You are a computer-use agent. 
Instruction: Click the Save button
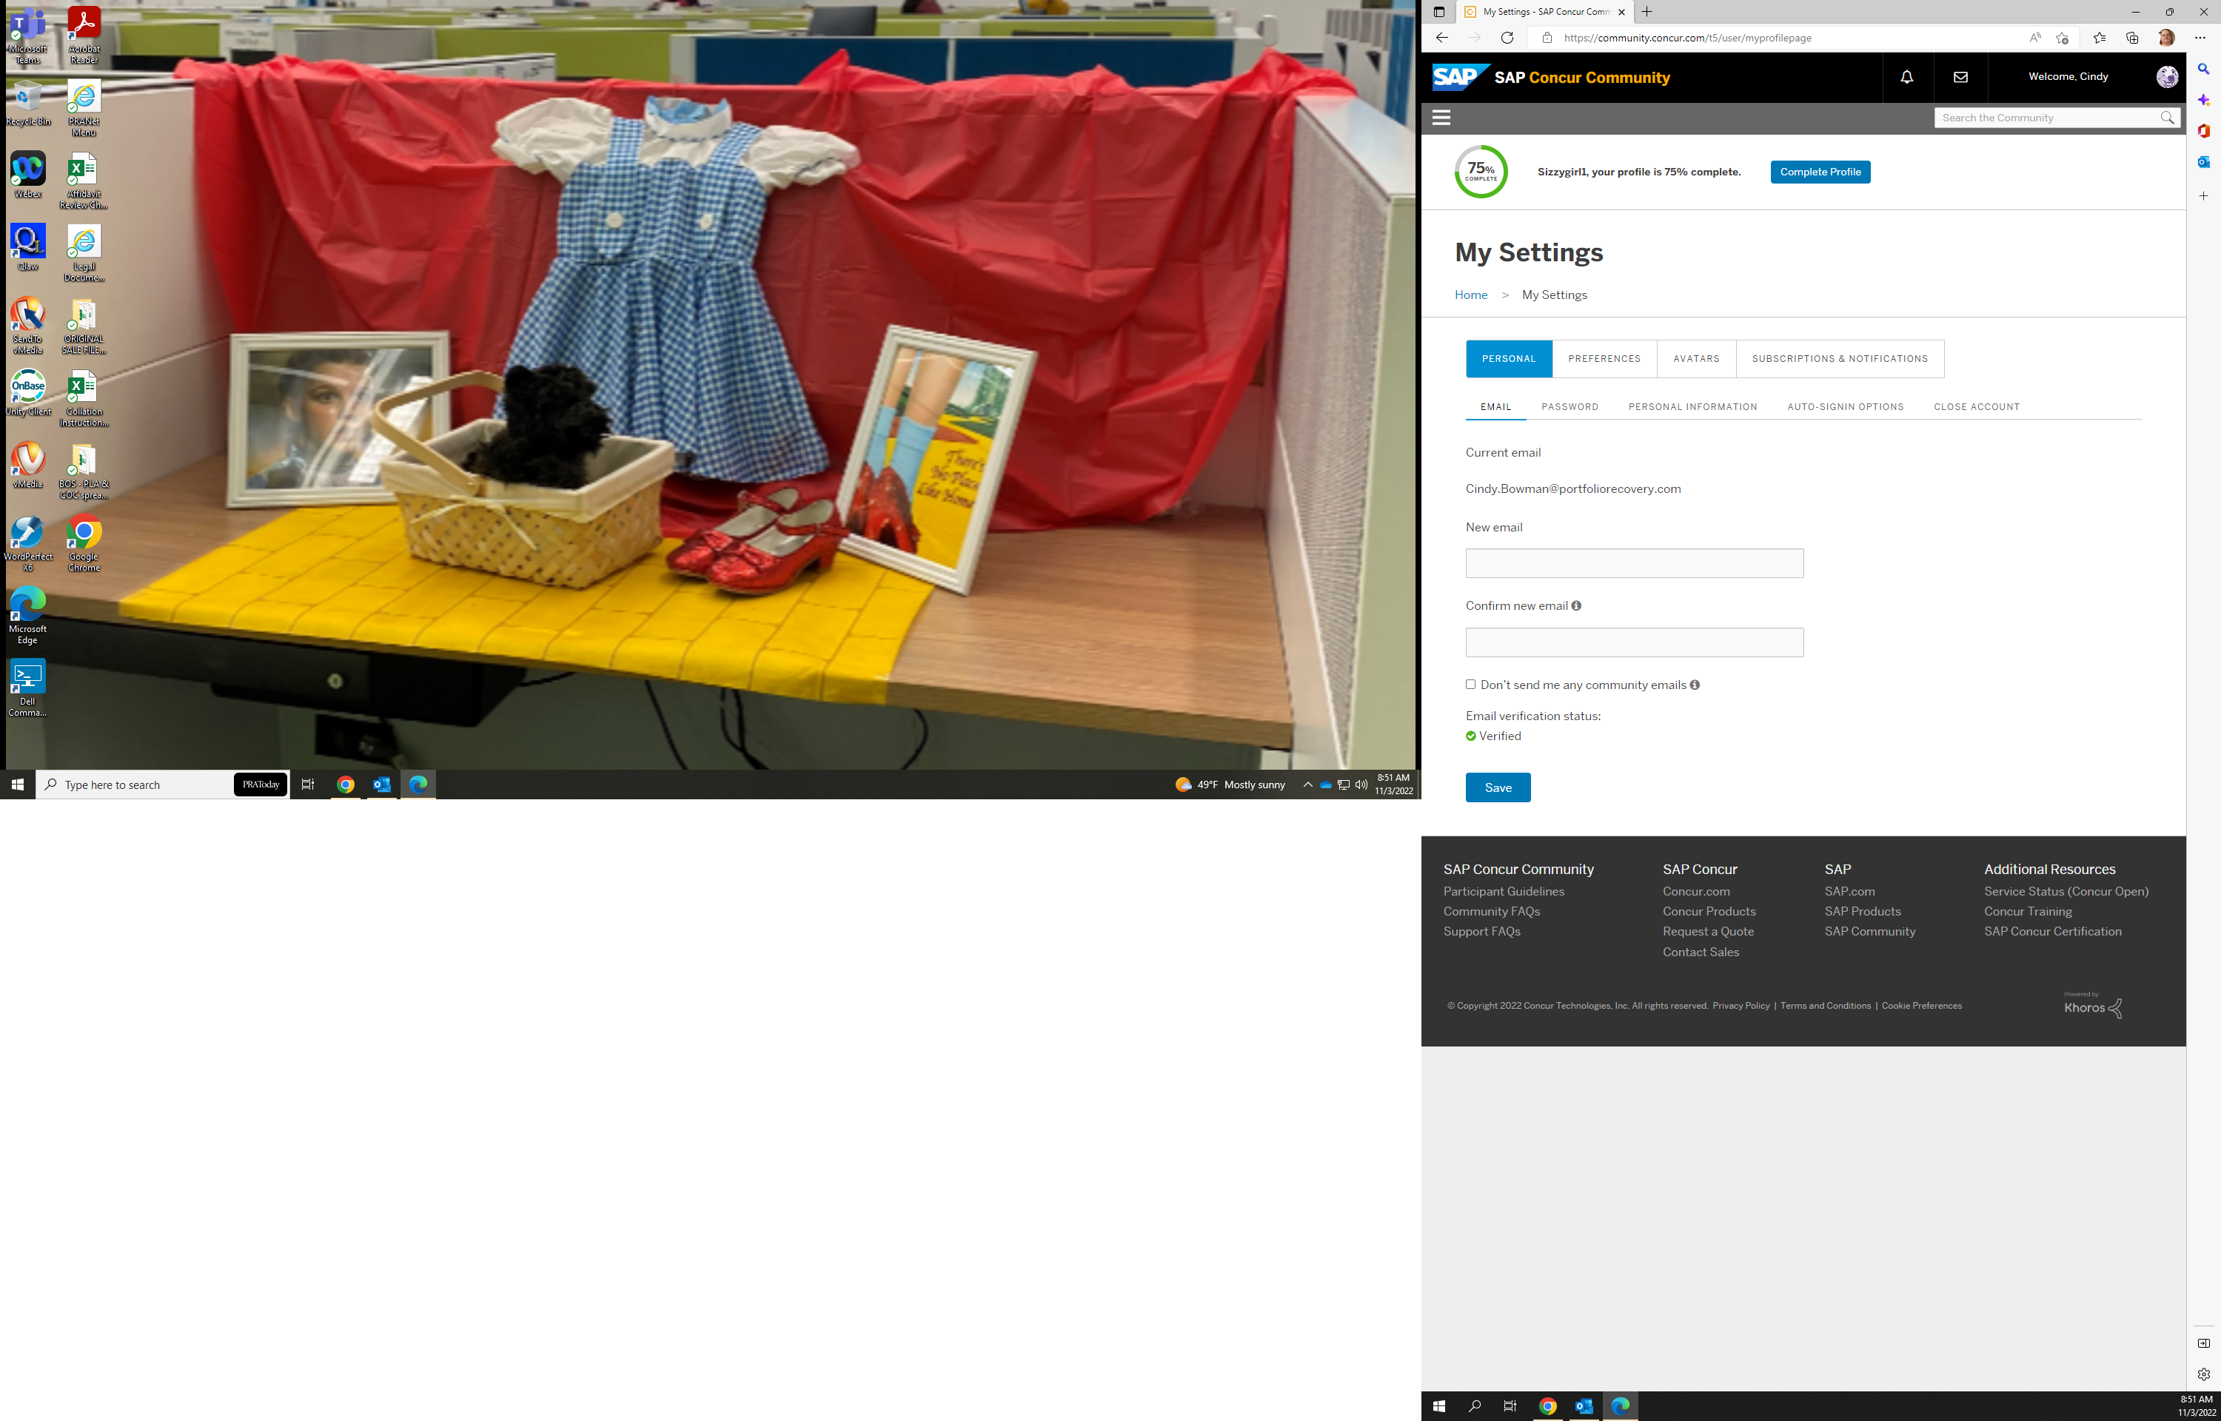click(1498, 788)
